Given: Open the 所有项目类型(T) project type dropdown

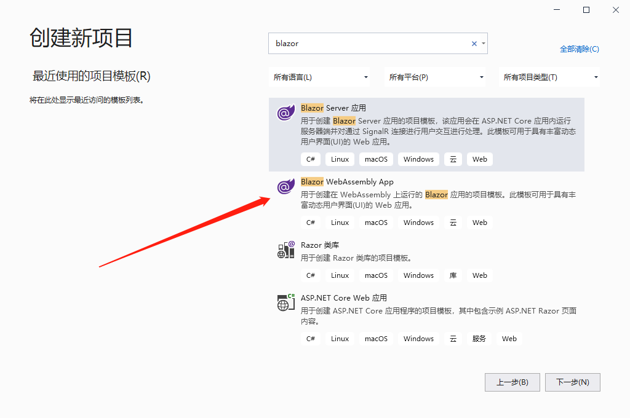Looking at the screenshot, I should 549,77.
